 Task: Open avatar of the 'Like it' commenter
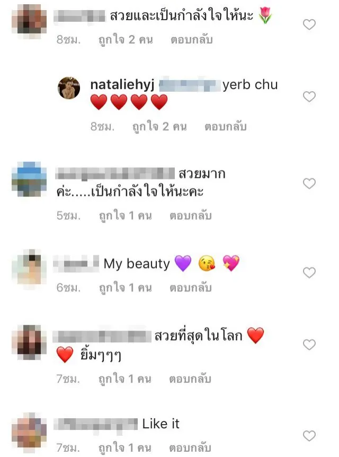point(29,430)
